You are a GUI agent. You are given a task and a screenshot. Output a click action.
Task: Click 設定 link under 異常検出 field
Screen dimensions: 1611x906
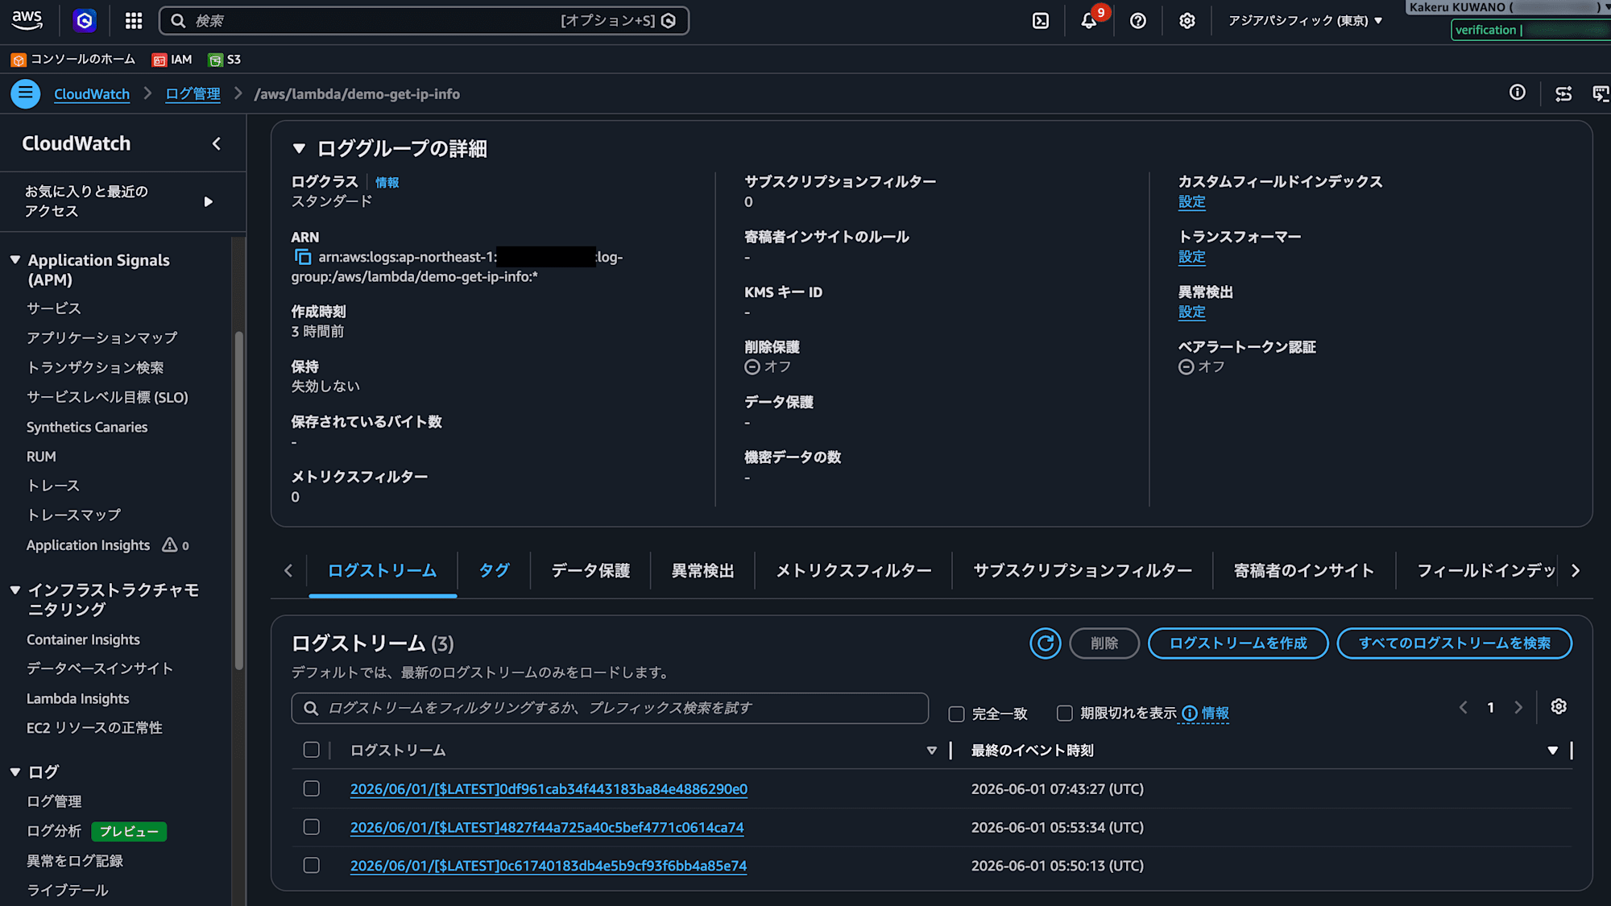tap(1191, 312)
